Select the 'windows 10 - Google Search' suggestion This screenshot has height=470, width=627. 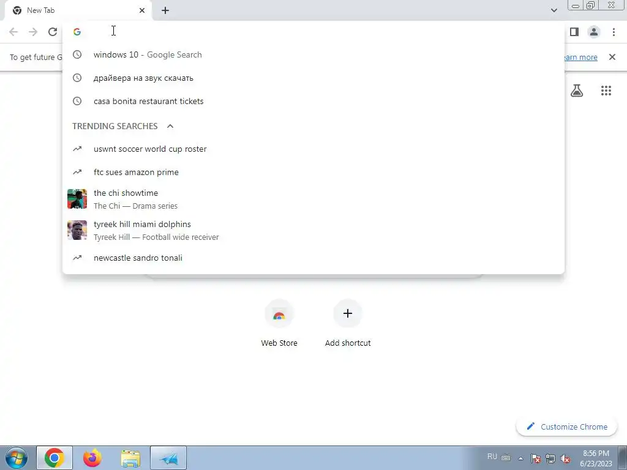(313, 54)
